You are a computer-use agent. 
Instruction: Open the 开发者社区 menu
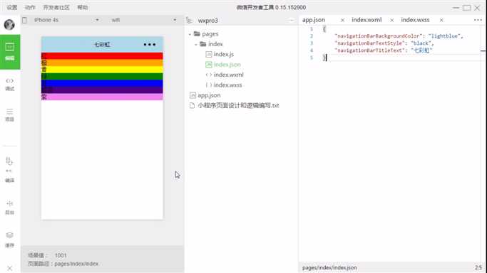tap(56, 7)
